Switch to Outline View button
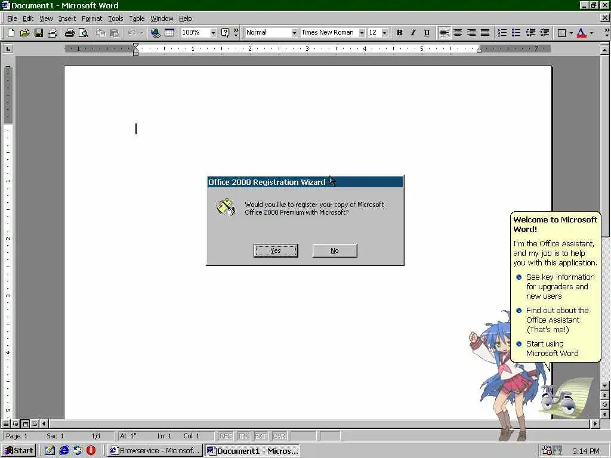 (x=35, y=423)
